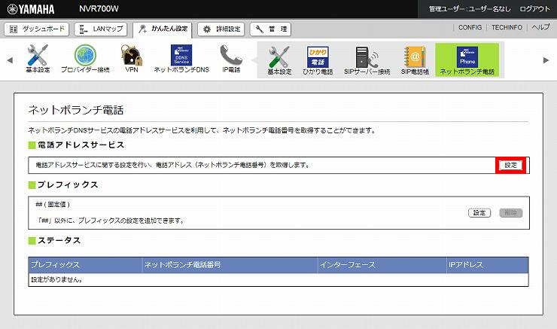Open the CONFIG link
Viewport: 557px width, 329px height.
(470, 27)
